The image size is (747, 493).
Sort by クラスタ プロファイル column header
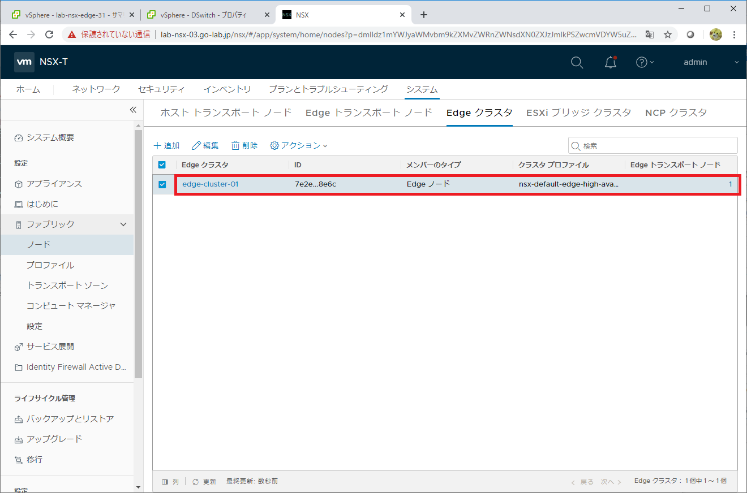pyautogui.click(x=554, y=165)
